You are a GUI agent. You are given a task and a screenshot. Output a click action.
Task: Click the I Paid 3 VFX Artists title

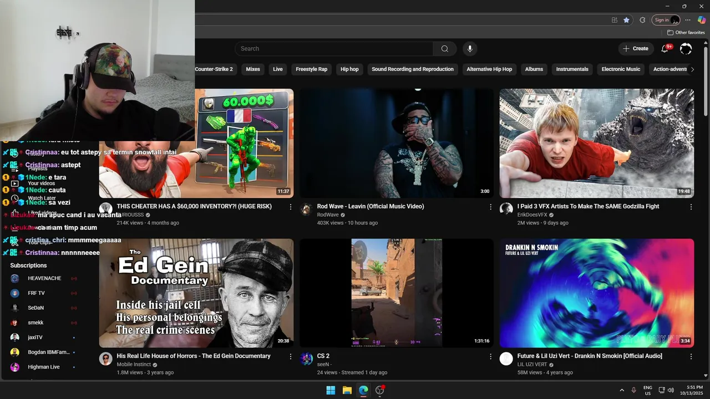(589, 206)
